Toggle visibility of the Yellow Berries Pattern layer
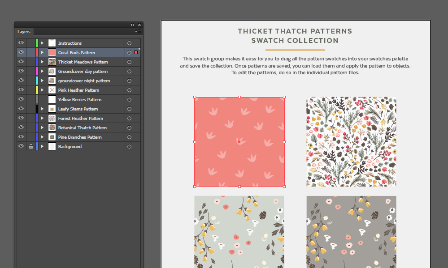Viewport: 448px width, 268px height. click(x=21, y=99)
